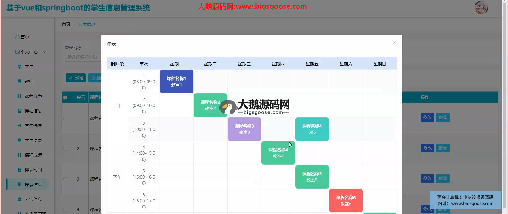The width and height of the screenshot is (508, 214).
Task: Click the teacher icon beside 教师
Action: (20, 81)
